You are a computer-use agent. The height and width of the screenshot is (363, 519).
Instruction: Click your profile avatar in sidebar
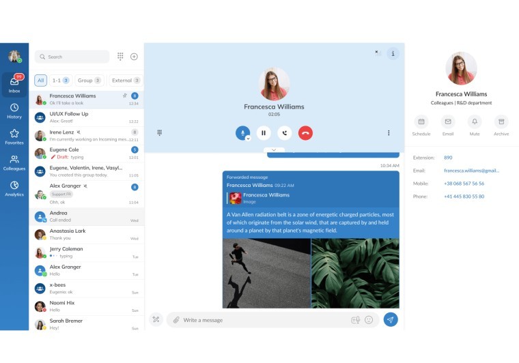pos(14,56)
